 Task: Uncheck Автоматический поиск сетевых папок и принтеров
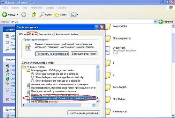[28, 84]
